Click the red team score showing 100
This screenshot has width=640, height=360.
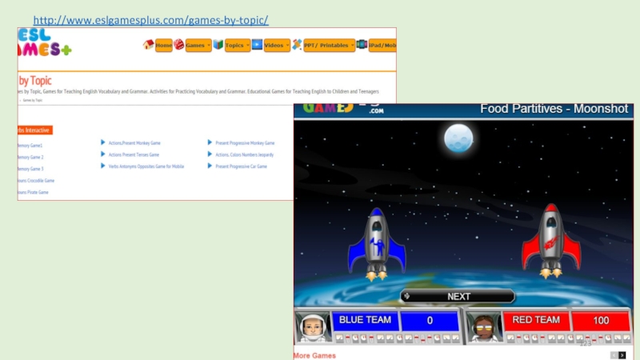[x=601, y=321]
